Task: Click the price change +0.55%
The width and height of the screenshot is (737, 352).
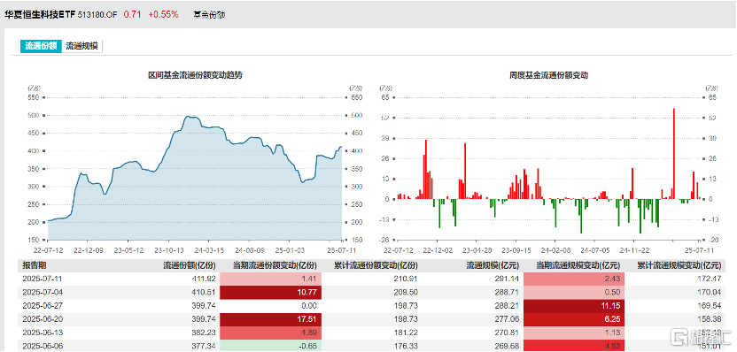Action: pyautogui.click(x=163, y=14)
